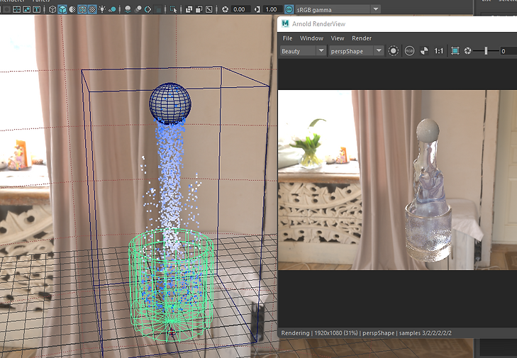Click the viewport exposure aperture icon
Viewport: 517px width, 358px height.
pyautogui.click(x=225, y=9)
